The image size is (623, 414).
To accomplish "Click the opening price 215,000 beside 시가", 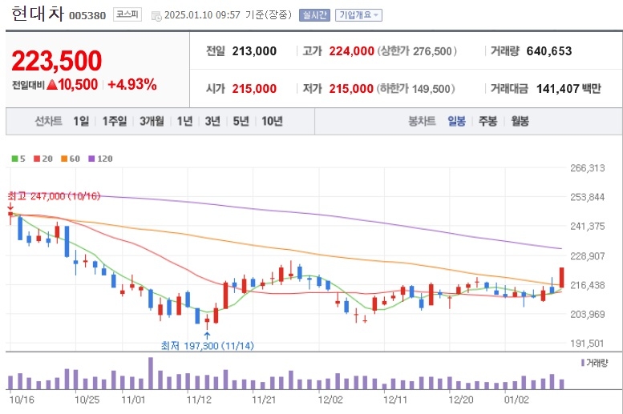I will click(254, 89).
